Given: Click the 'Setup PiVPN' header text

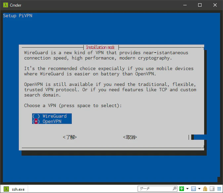Looking at the screenshot, I should [x=18, y=16].
